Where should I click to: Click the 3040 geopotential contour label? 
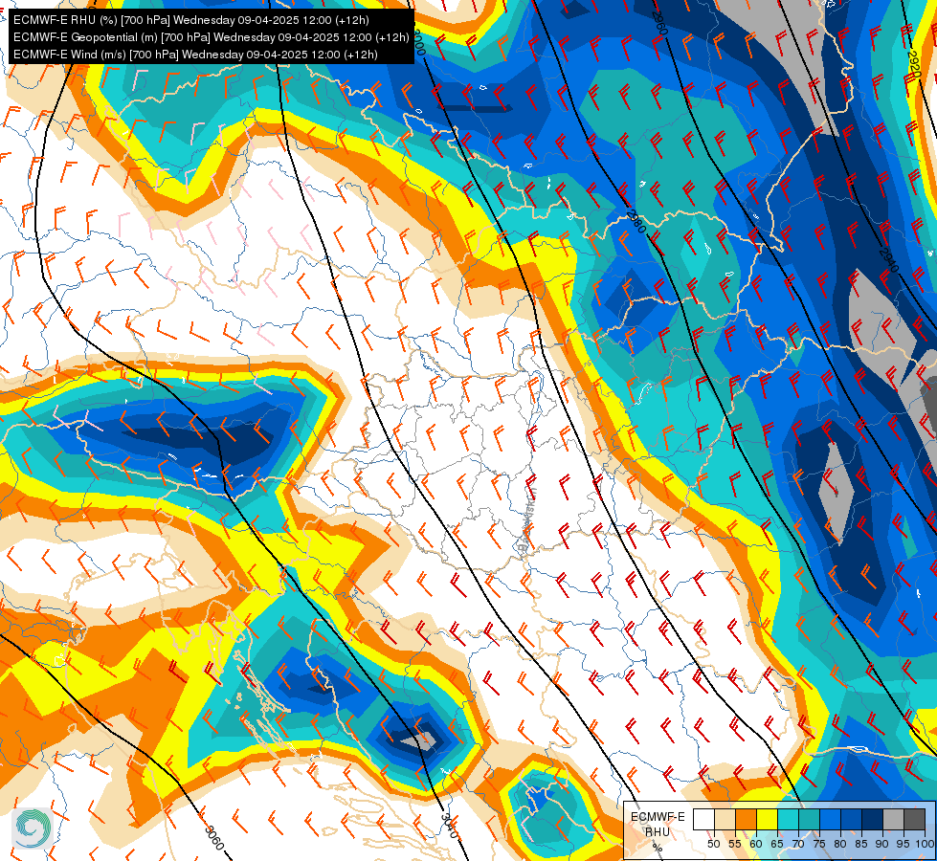(450, 826)
